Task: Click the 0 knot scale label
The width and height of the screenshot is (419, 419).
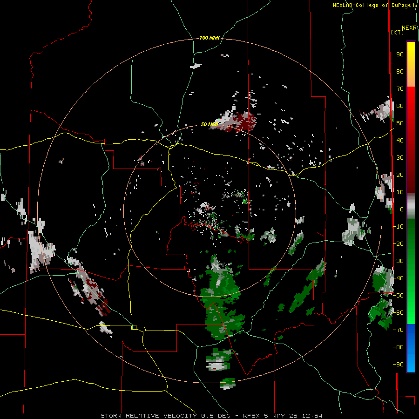Action: coord(402,209)
